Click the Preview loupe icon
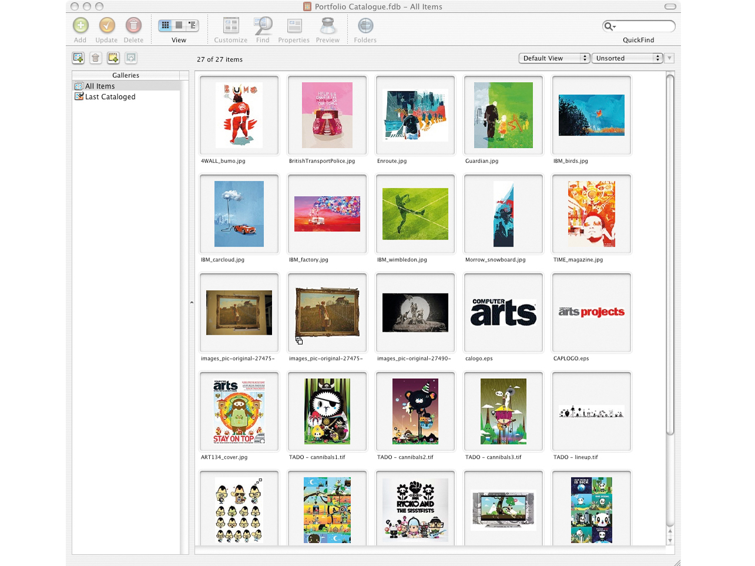 [x=328, y=25]
